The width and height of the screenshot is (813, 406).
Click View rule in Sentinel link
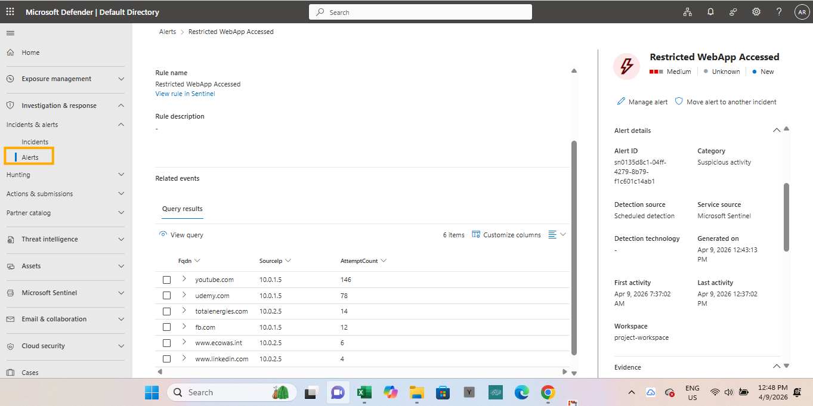[x=185, y=94]
